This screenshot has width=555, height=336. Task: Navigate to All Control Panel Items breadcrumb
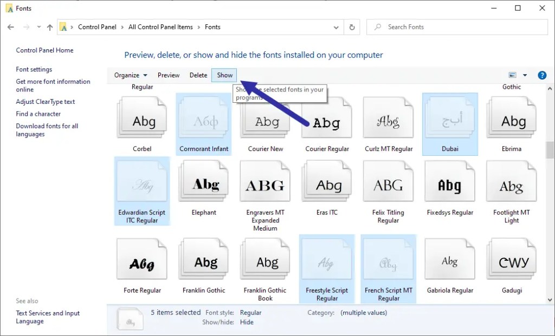160,27
